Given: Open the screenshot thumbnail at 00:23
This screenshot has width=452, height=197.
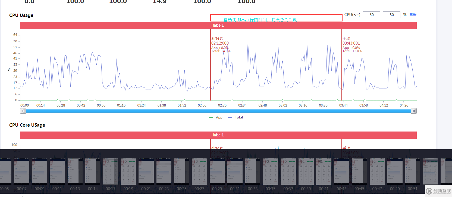Looking at the screenshot, I should pos(164,171).
